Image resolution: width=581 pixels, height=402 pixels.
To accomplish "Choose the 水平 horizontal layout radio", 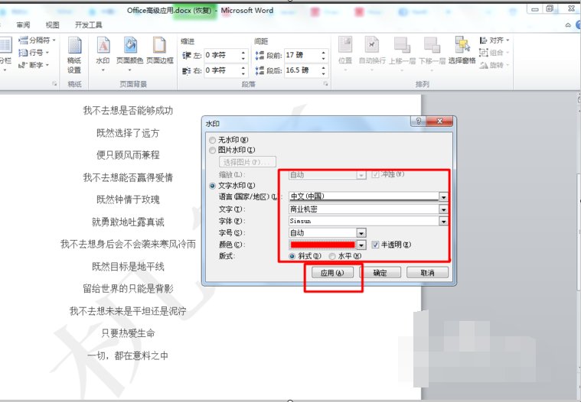I will pyautogui.click(x=332, y=256).
